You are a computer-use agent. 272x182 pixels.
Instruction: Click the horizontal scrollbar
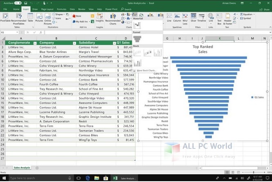(x=229, y=168)
